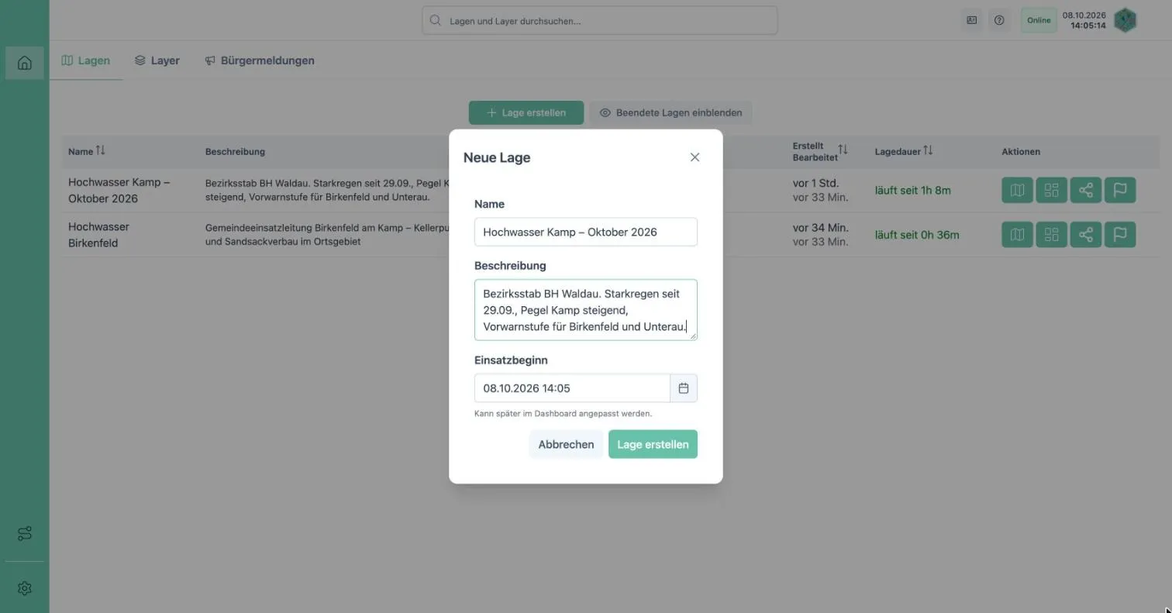Switch to the Bürgermeldungen tab
Viewport: 1172px width, 613px height.
point(259,60)
